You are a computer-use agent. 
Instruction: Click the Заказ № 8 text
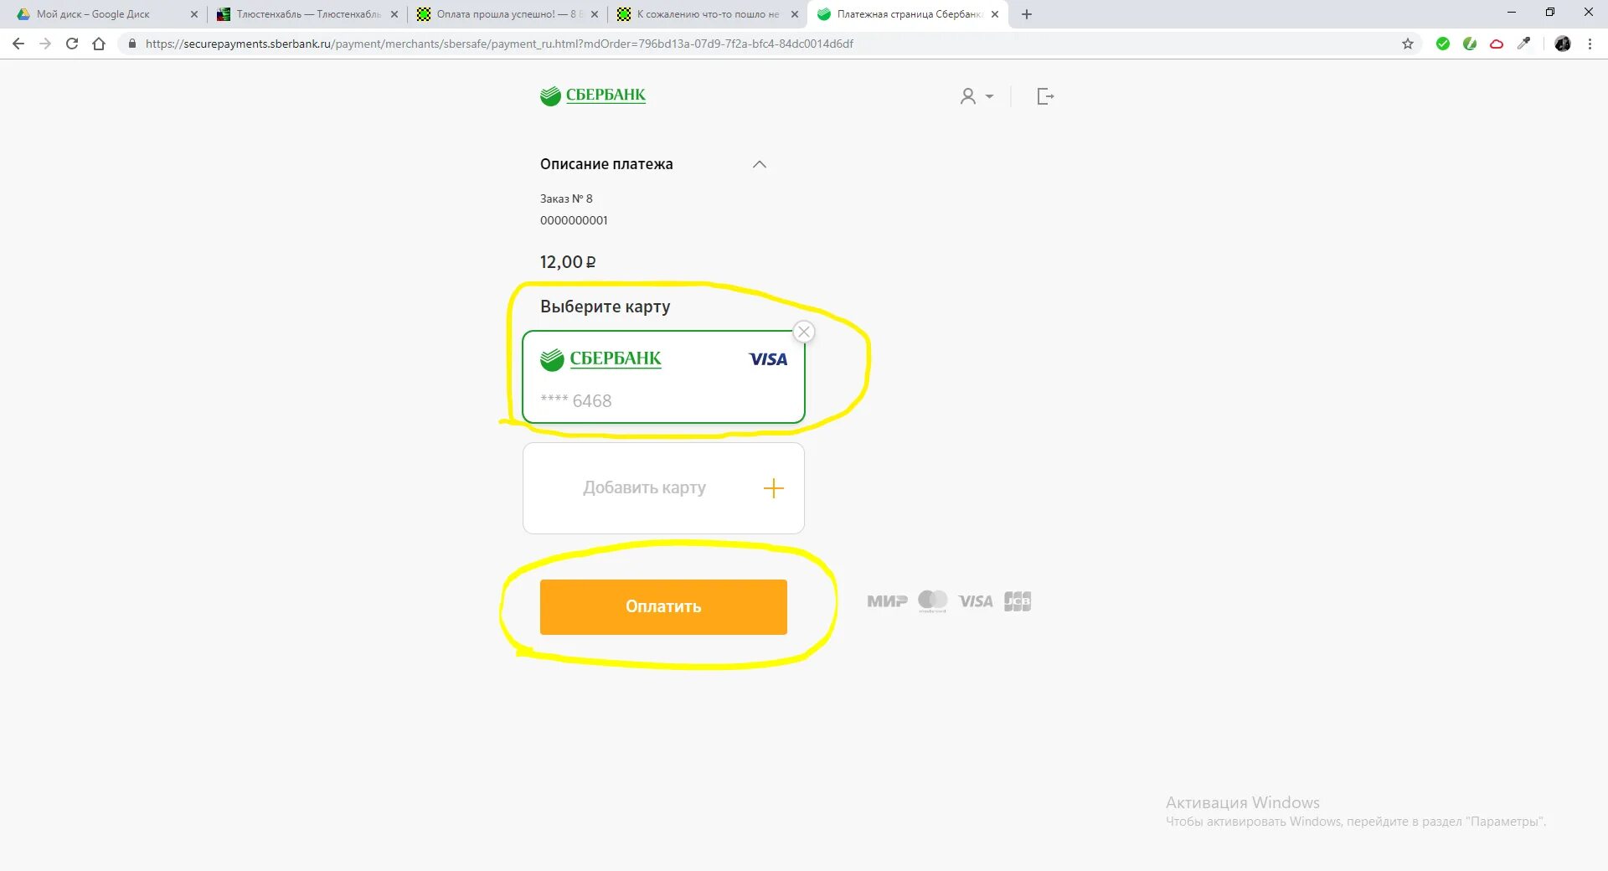click(566, 198)
